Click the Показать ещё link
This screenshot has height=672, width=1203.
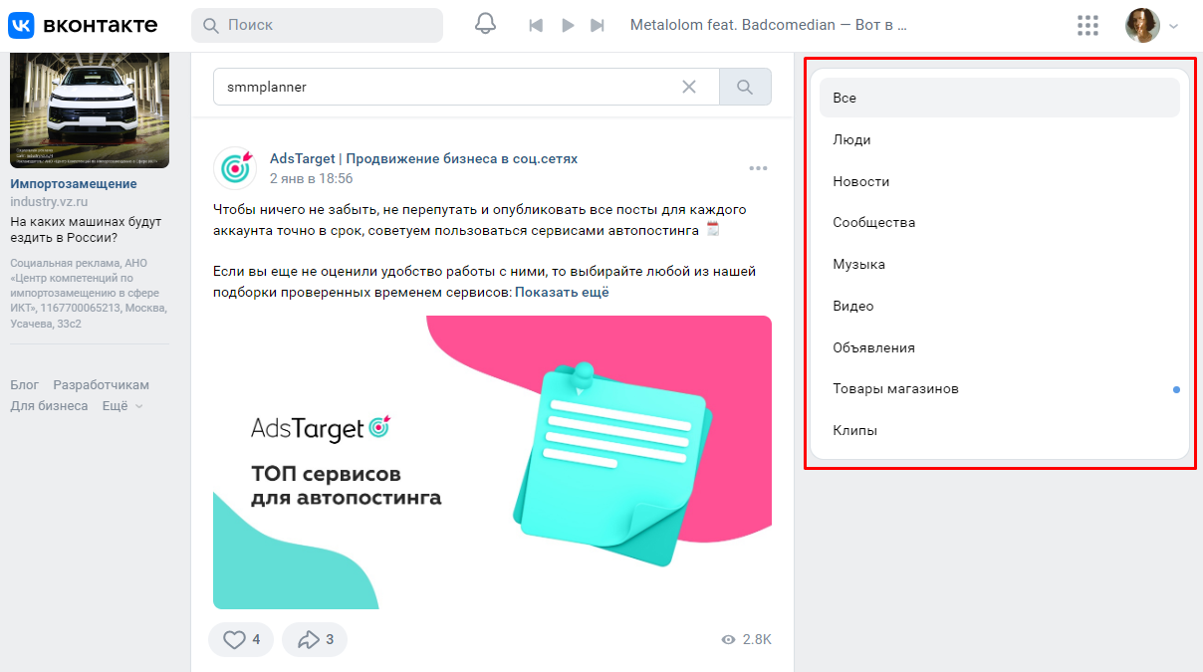[x=562, y=293]
